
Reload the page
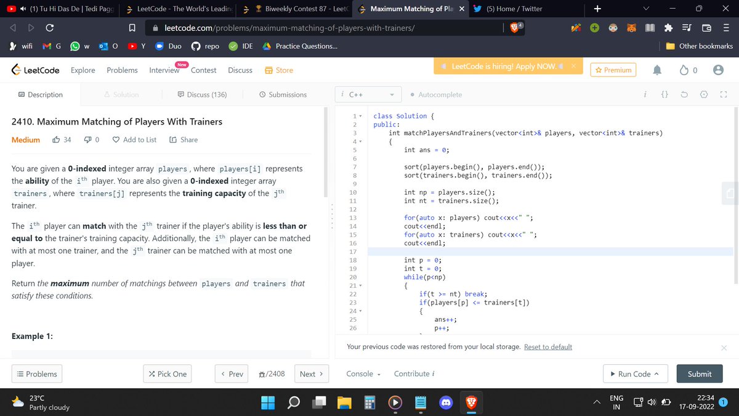(49, 28)
